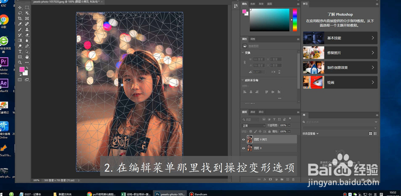Switch to the 通道 (Channels) tab
401x196 pixels.
pos(253,112)
